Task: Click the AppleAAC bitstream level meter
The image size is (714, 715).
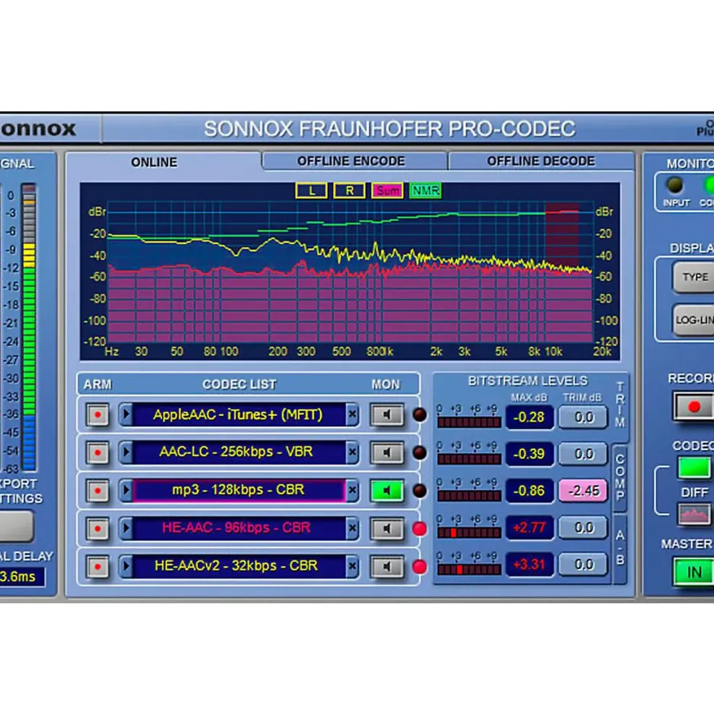Action: 469,422
